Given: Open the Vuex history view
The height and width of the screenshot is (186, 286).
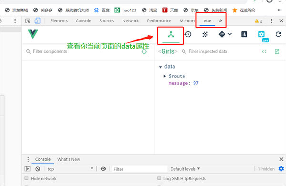Looking at the screenshot, I should 188,34.
